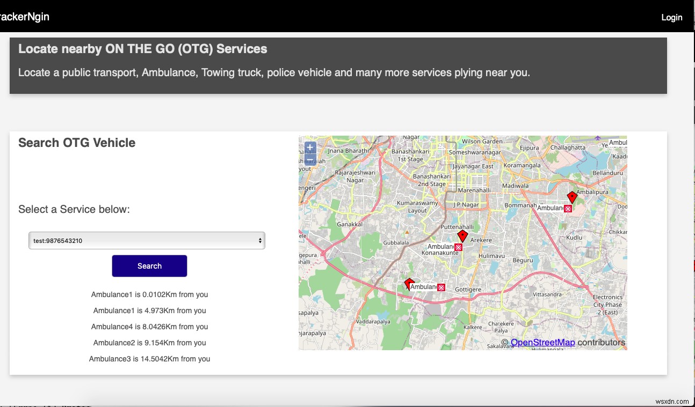The image size is (695, 407).
Task: Click the red ambulance marker near Ambalipura
Action: click(572, 198)
